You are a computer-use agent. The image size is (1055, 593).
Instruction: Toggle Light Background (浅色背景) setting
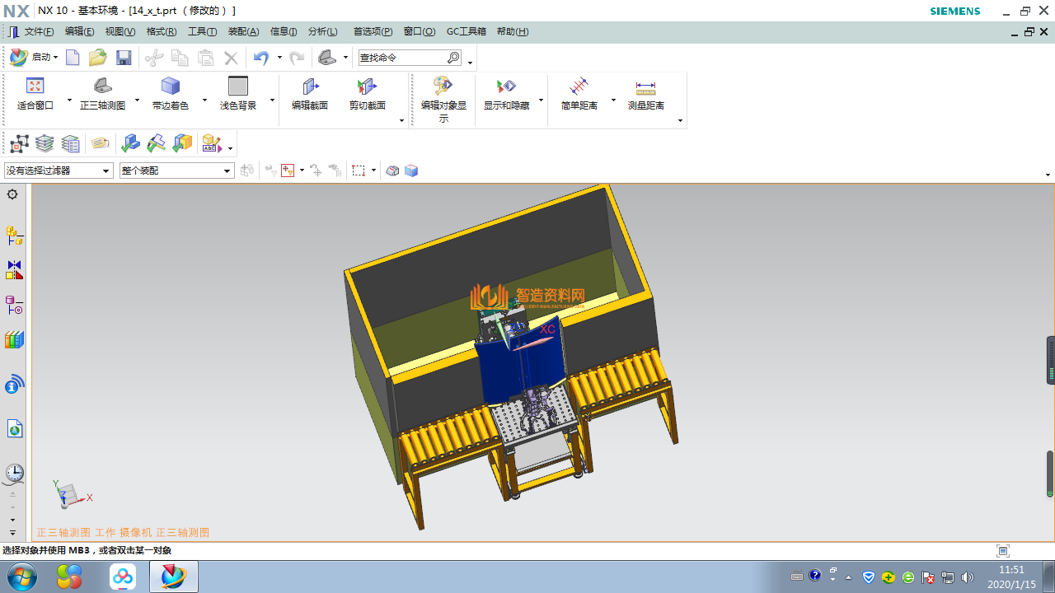click(237, 94)
